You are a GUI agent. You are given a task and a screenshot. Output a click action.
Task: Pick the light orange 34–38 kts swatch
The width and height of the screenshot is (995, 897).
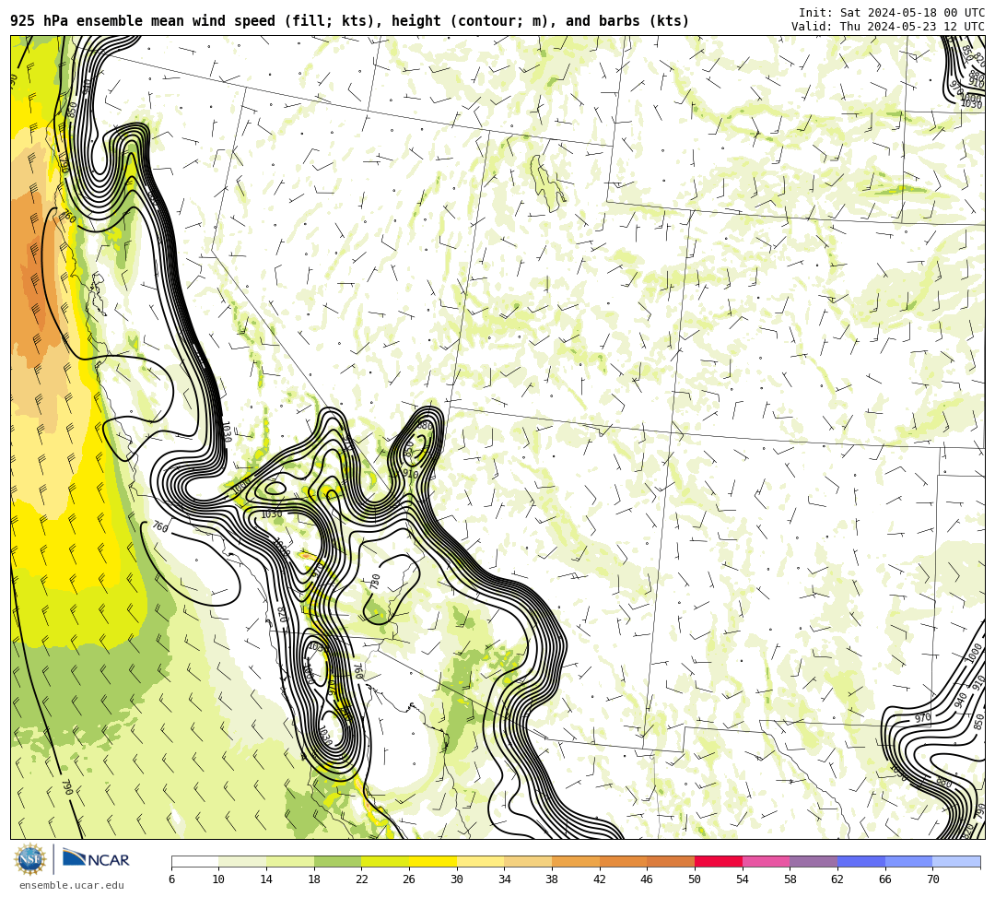point(528,861)
